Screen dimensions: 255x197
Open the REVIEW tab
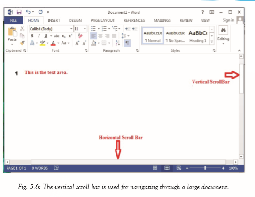point(186,20)
